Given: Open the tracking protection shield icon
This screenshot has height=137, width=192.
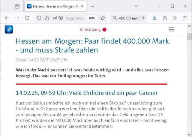Looking at the screenshot, I should point(39,18).
